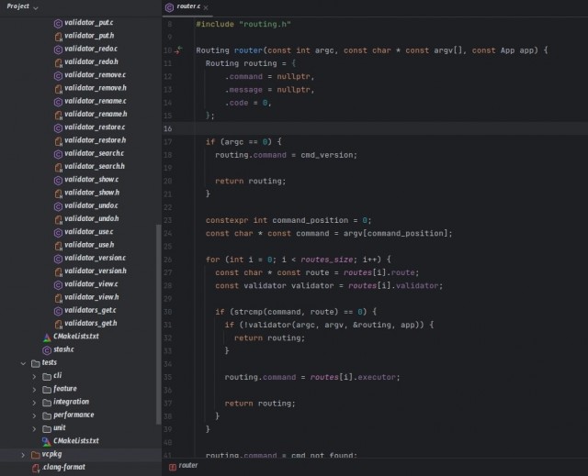Expand the unit folder
588x476 pixels.
click(x=34, y=429)
